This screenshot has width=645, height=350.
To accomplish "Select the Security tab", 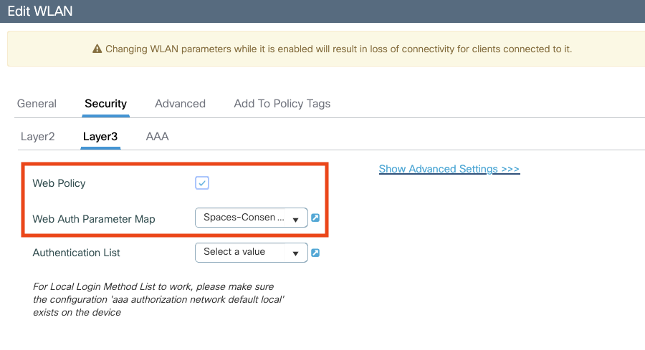I will coord(105,104).
